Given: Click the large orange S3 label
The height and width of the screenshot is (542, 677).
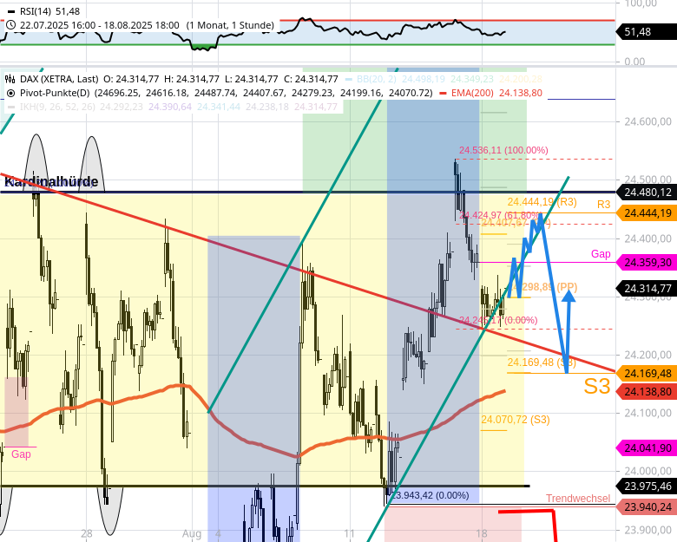Looking at the screenshot, I should click(x=597, y=386).
